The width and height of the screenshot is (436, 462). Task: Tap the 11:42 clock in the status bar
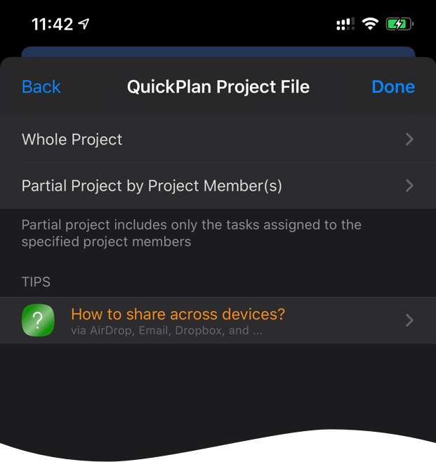click(52, 25)
